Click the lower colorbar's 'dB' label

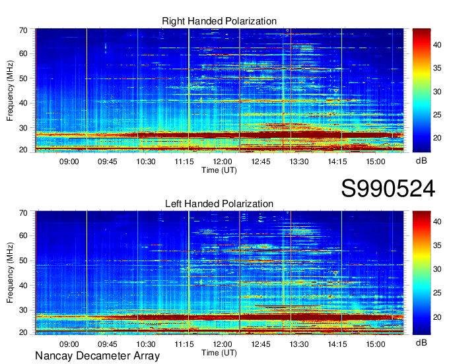click(421, 342)
